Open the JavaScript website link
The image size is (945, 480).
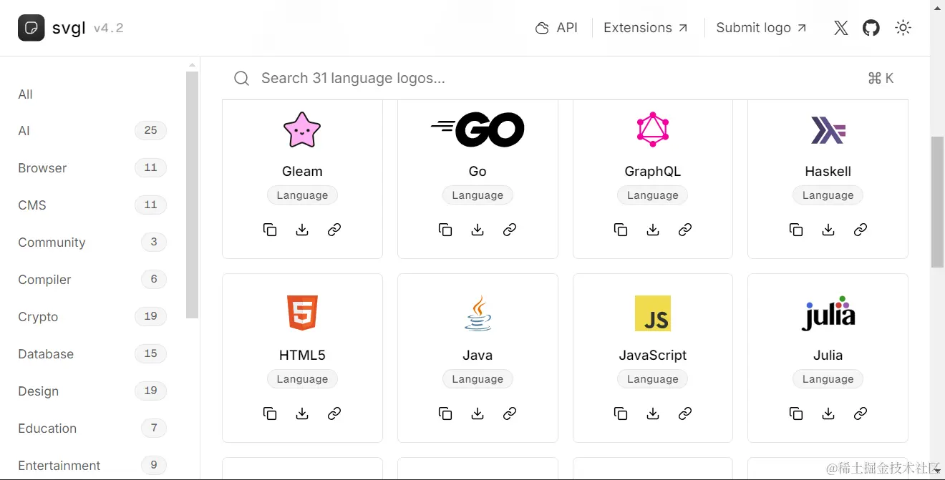tap(685, 413)
